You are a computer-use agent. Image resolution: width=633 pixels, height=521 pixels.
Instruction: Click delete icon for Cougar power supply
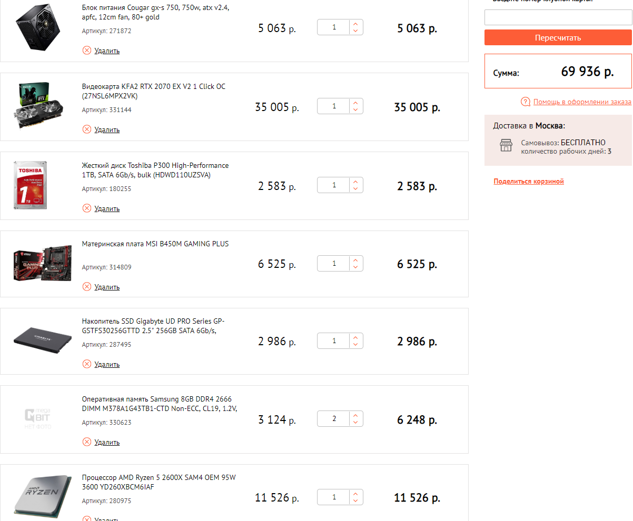click(x=87, y=51)
